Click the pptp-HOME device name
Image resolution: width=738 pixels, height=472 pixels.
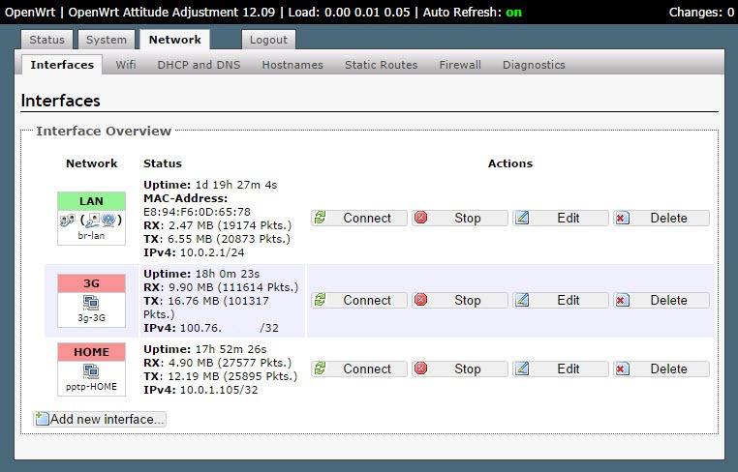click(x=91, y=387)
